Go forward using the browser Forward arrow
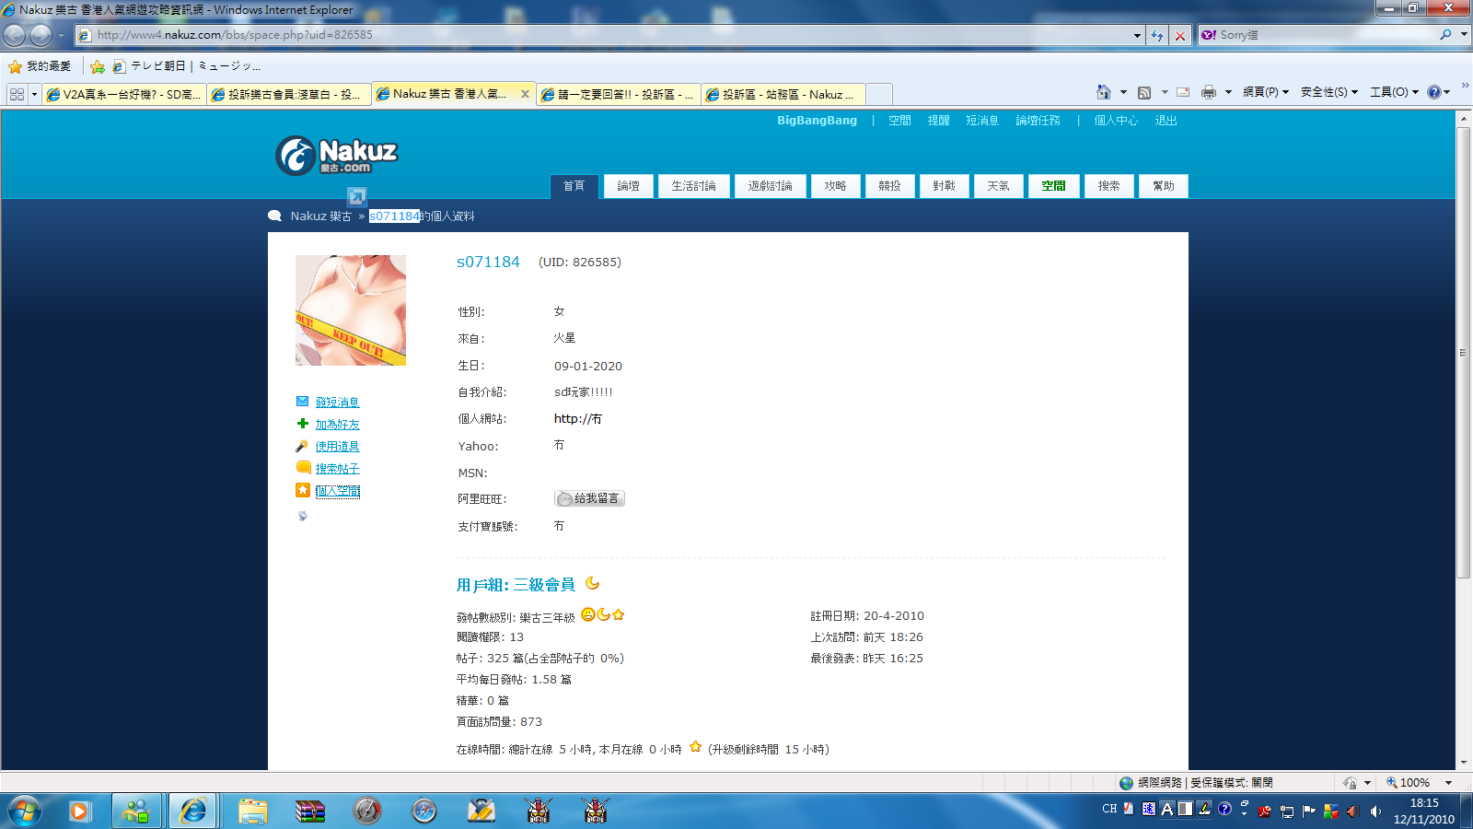The image size is (1473, 829). [x=41, y=35]
